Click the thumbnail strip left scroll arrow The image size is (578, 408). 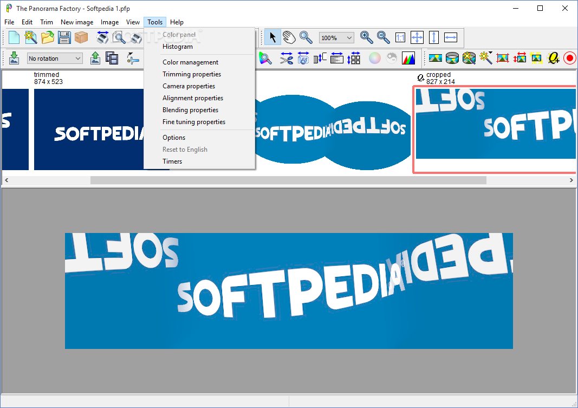pyautogui.click(x=7, y=180)
